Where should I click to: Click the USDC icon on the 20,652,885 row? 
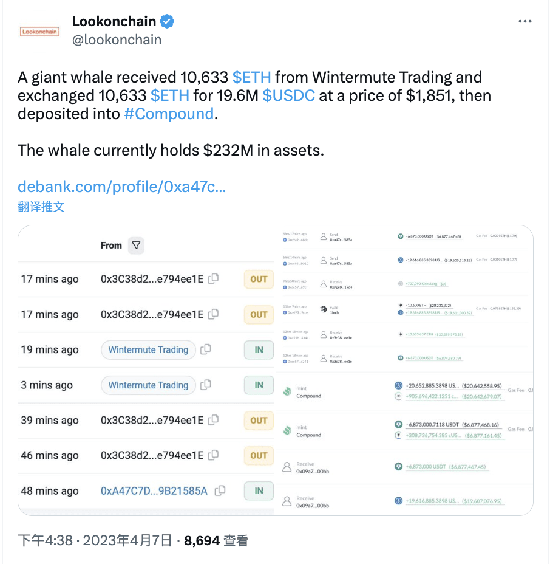pos(398,385)
